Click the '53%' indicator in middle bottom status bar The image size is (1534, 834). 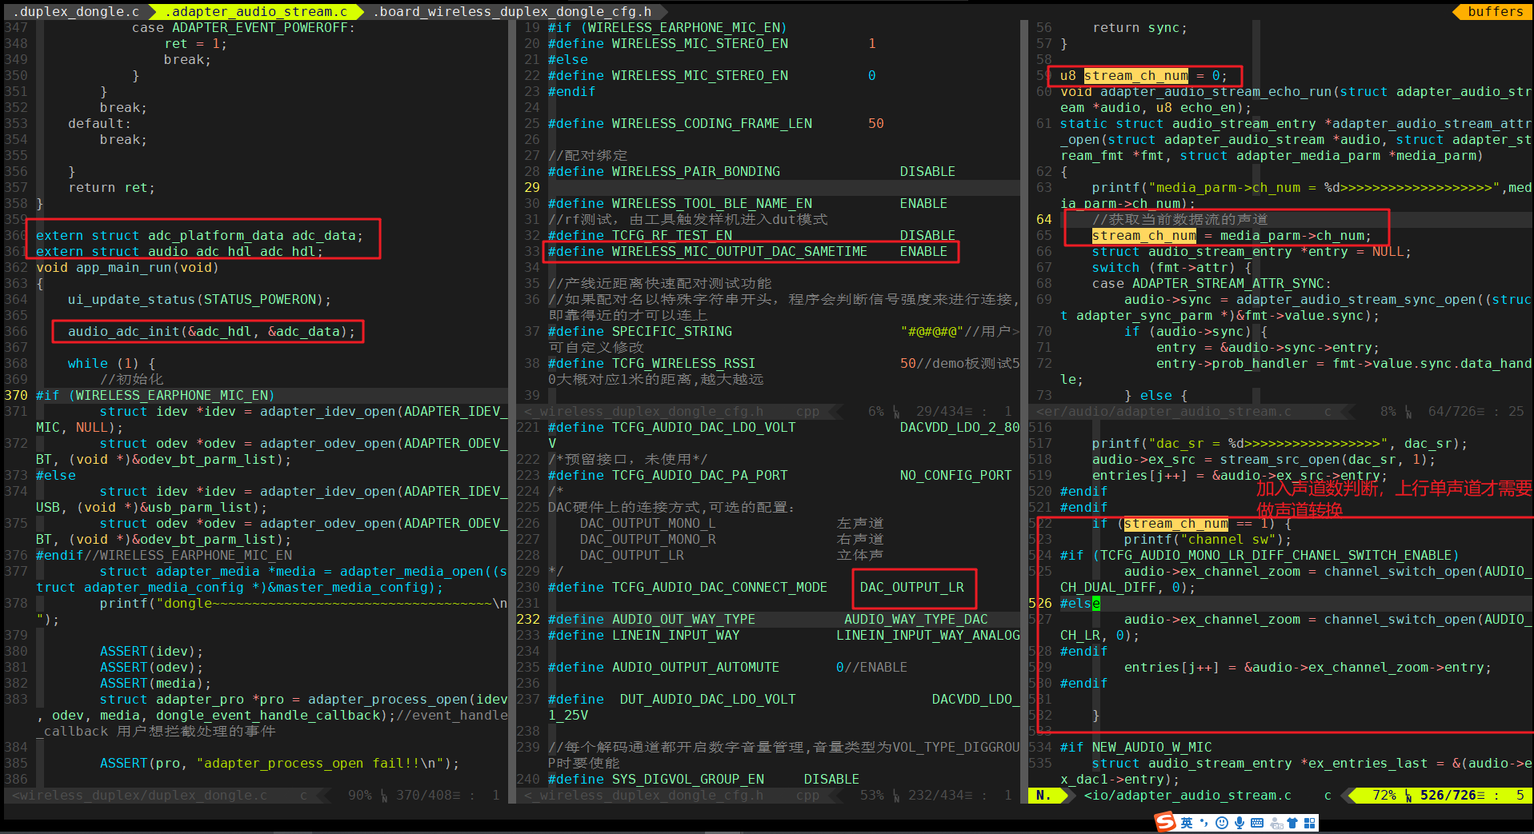click(872, 795)
